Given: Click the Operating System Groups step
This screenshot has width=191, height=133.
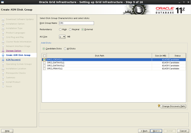Looking at the screenshot, I should [x=19, y=64].
